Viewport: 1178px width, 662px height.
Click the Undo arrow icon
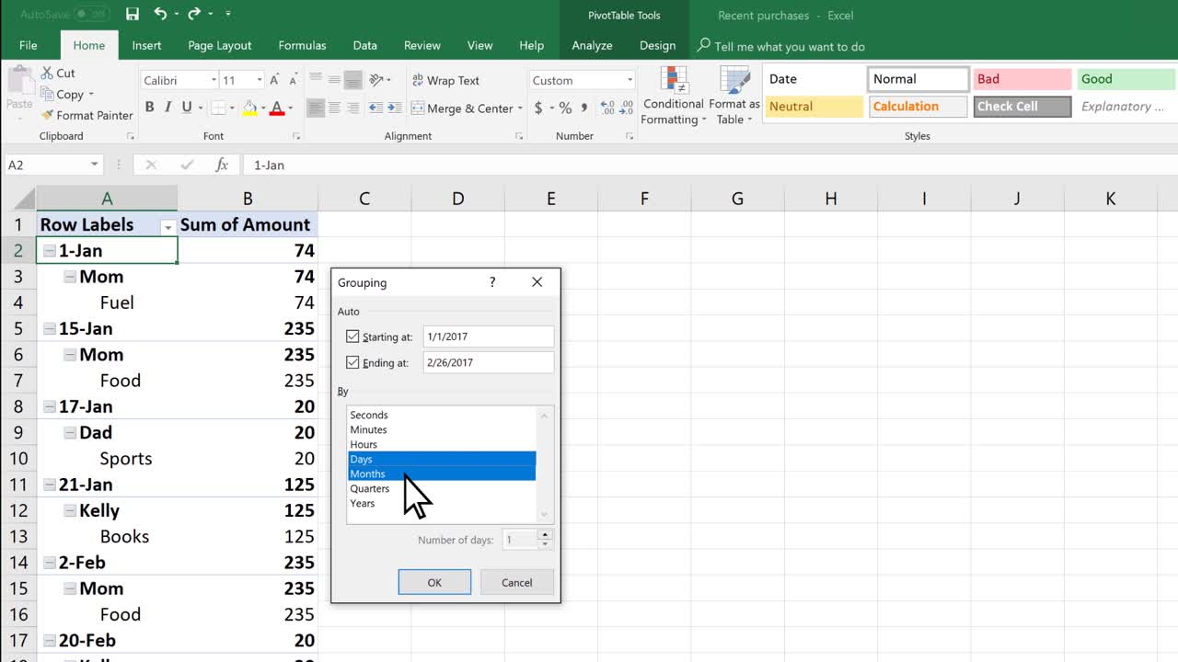[x=160, y=14]
